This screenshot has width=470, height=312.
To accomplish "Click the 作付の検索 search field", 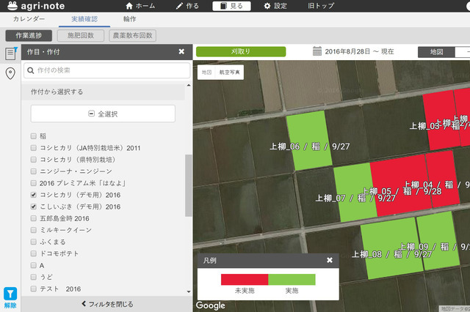I will (x=107, y=70).
